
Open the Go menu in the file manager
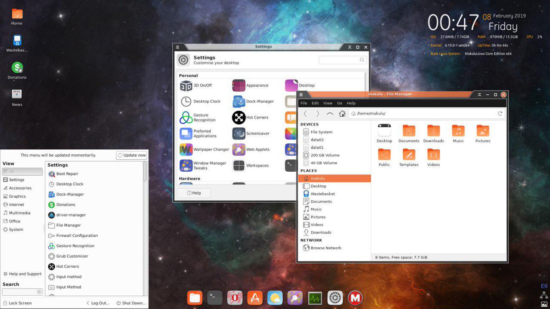pyautogui.click(x=340, y=103)
